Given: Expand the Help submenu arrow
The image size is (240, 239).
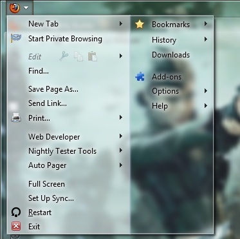Looking at the screenshot, I should [206, 105].
